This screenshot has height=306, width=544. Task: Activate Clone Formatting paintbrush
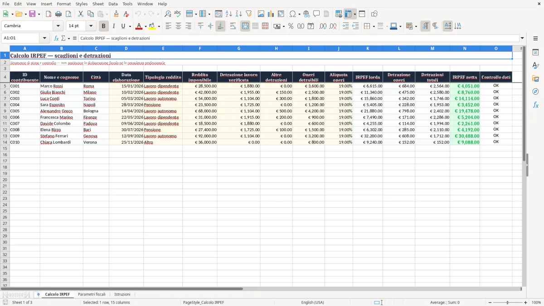117,14
